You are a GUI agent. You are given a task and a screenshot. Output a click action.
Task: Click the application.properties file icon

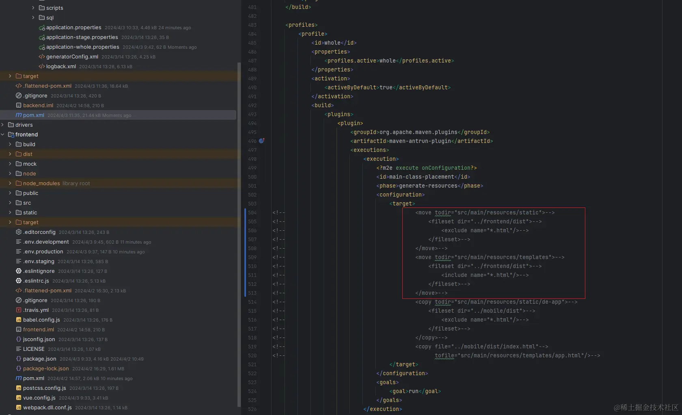42,28
